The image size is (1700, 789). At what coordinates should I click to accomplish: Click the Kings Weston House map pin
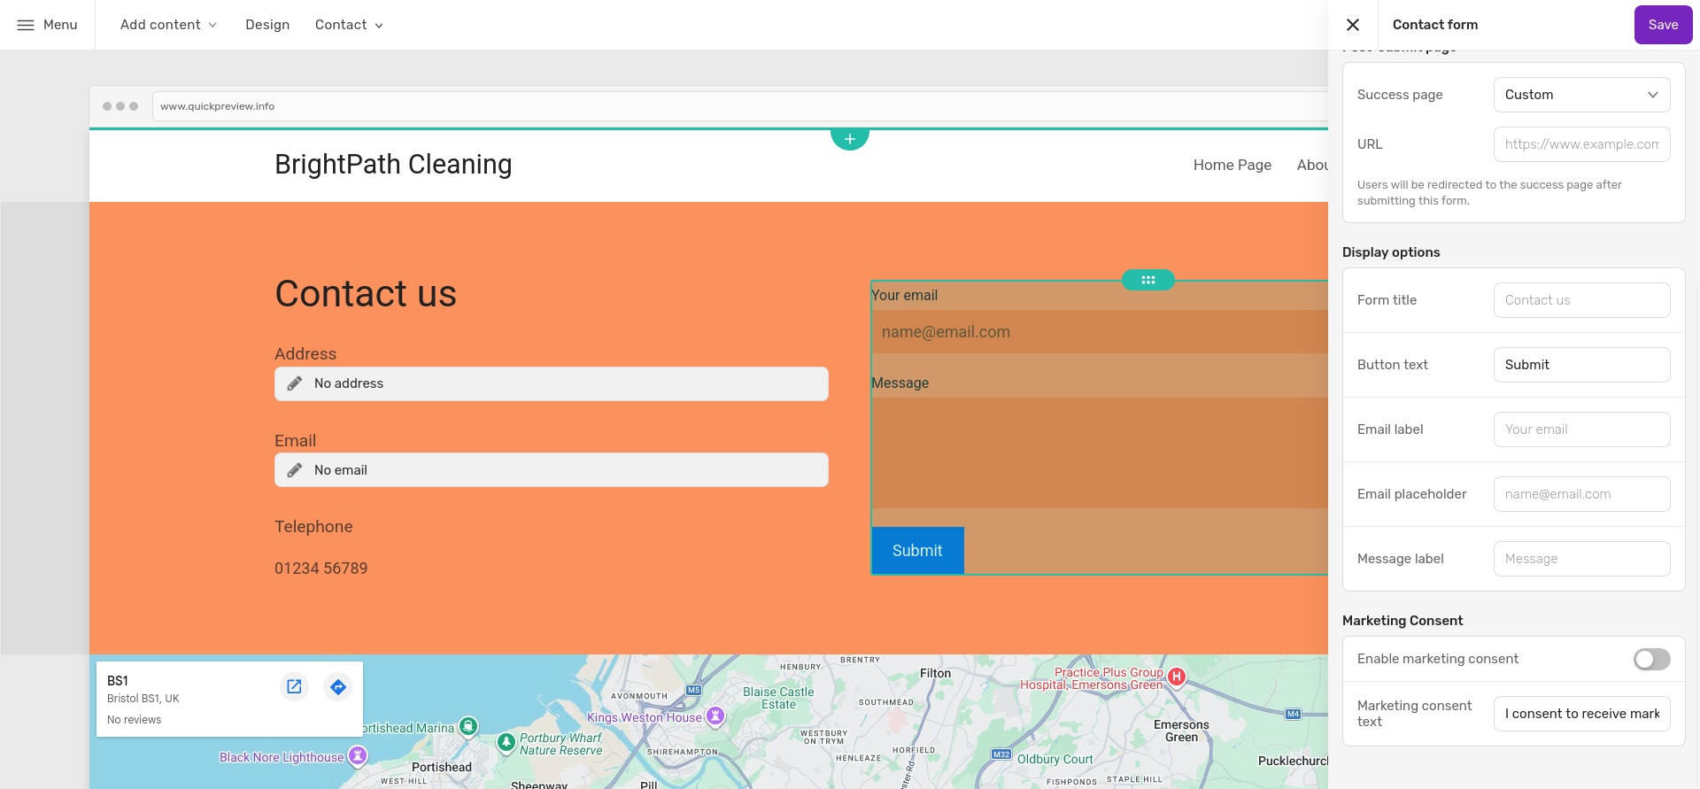pos(715,716)
